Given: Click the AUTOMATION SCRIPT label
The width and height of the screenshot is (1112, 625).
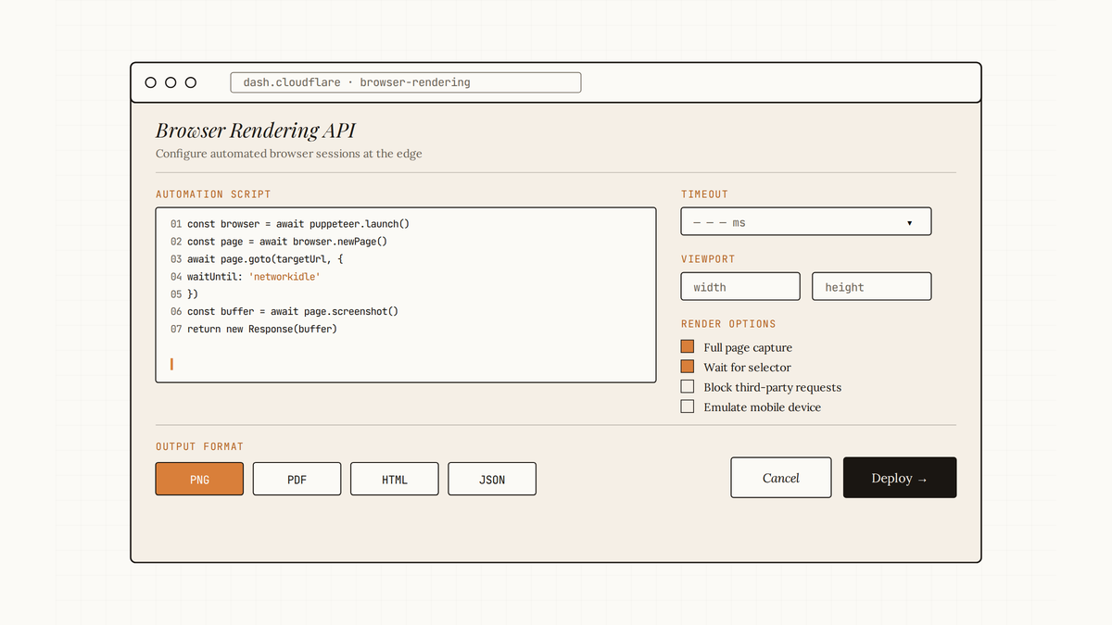Looking at the screenshot, I should tap(213, 194).
